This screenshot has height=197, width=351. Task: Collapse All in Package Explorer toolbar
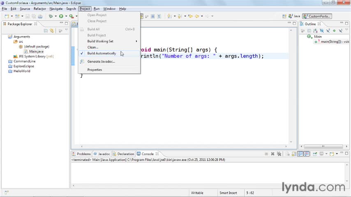(x=46, y=30)
